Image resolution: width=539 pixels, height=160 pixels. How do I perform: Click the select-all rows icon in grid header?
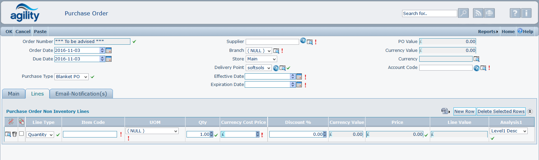(x=21, y=121)
